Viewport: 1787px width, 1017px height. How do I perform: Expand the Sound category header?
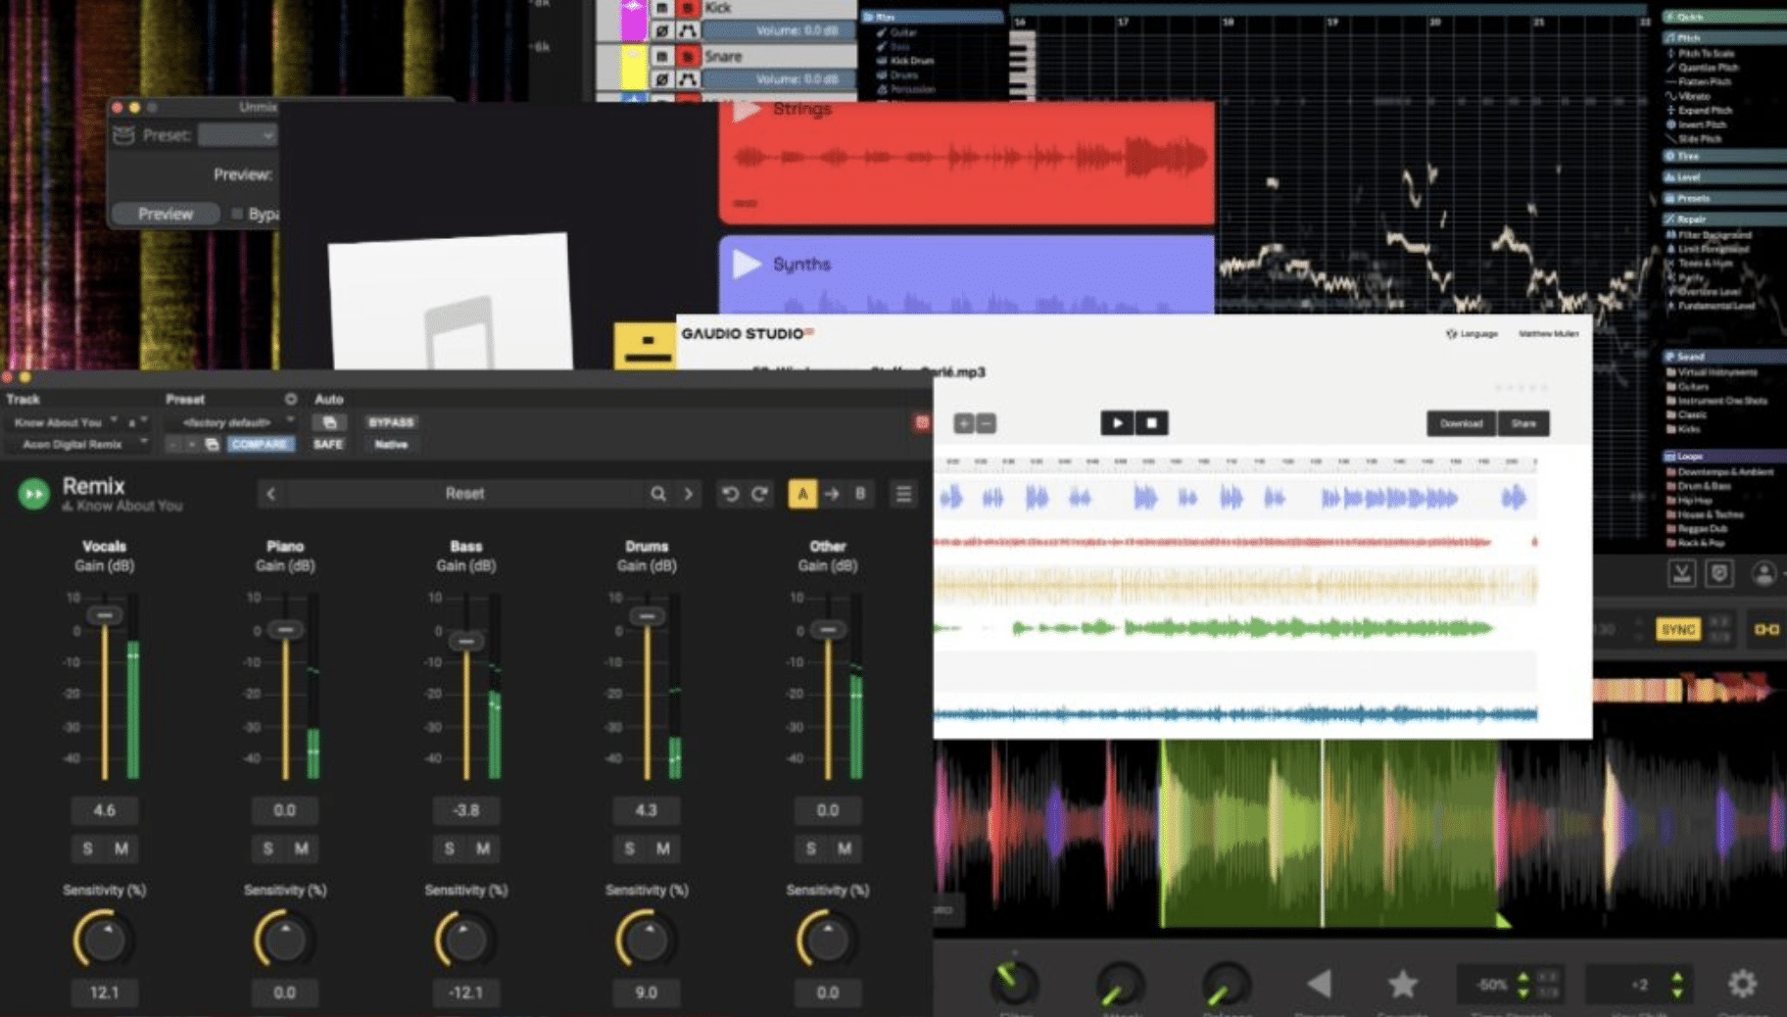pos(1724,357)
